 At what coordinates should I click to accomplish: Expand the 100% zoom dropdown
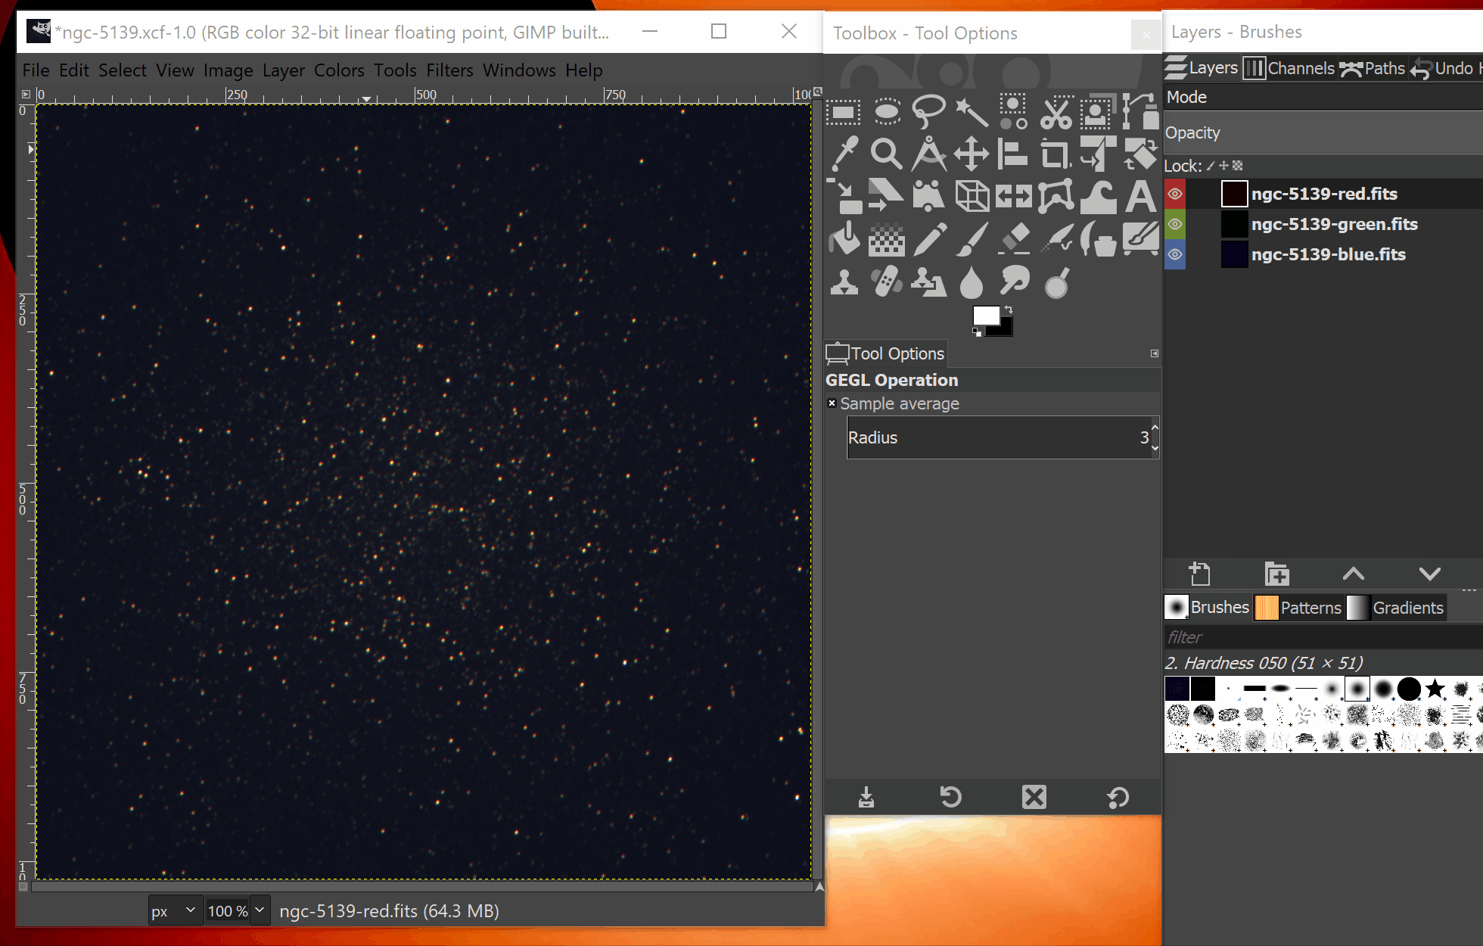point(260,910)
